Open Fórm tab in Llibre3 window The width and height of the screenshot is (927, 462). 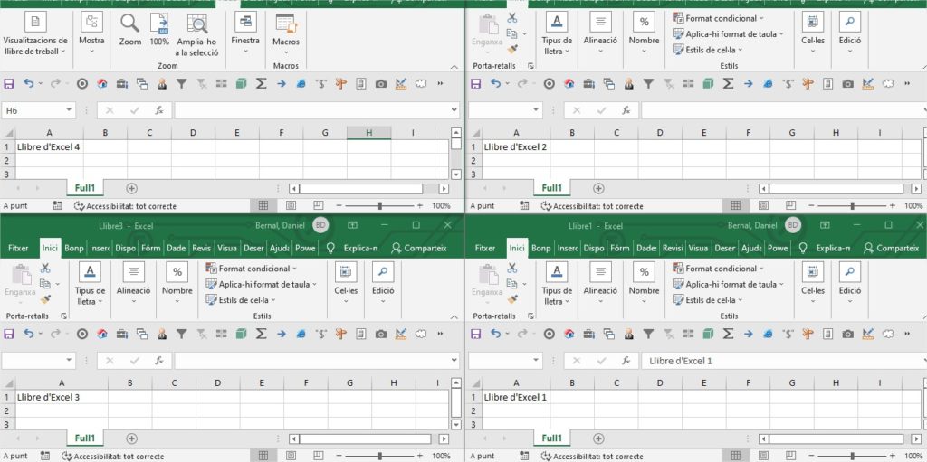(151, 248)
